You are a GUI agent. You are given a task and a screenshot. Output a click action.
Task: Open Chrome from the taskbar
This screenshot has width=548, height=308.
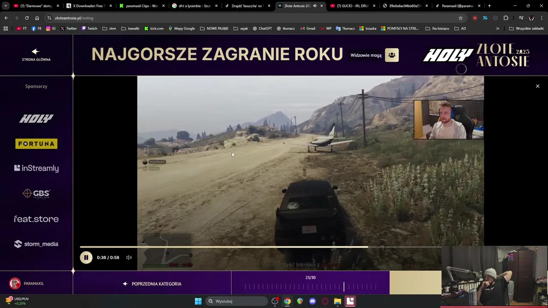(x=287, y=301)
